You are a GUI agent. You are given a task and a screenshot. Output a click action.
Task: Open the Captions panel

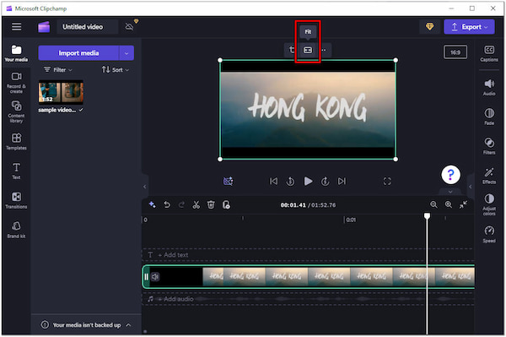(x=489, y=54)
